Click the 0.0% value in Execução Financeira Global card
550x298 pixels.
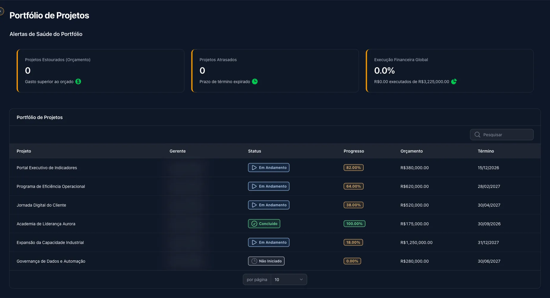[384, 70]
